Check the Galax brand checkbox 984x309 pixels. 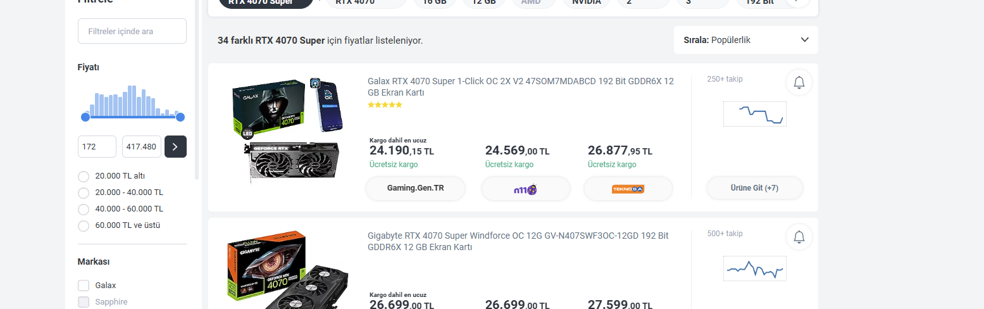tap(84, 286)
